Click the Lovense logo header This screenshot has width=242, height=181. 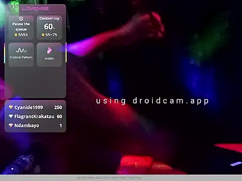pos(35,9)
